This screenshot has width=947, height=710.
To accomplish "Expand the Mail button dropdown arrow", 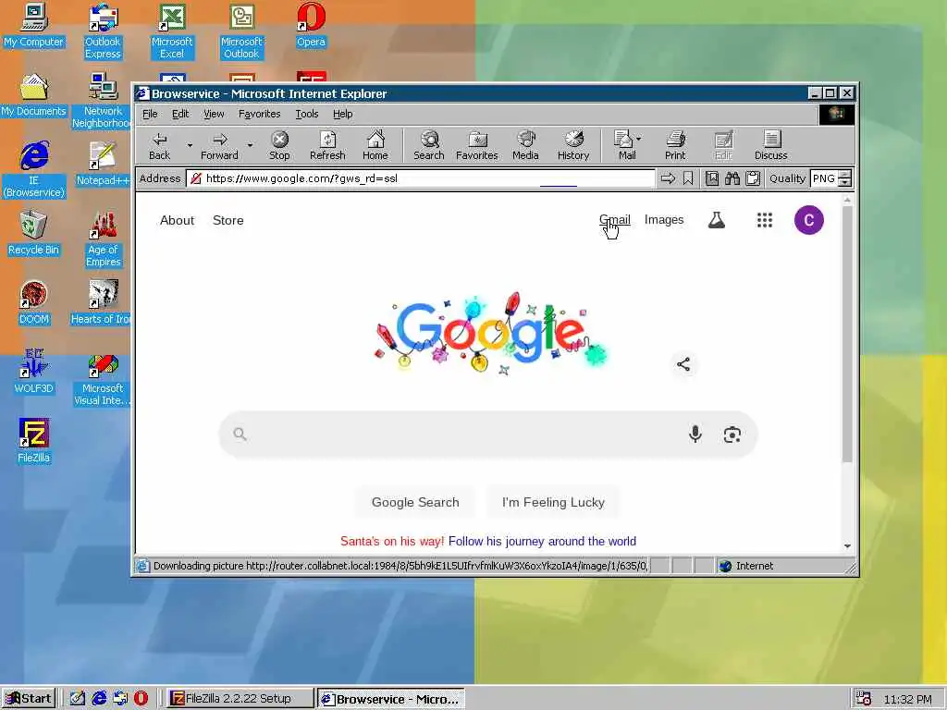I will [x=639, y=139].
